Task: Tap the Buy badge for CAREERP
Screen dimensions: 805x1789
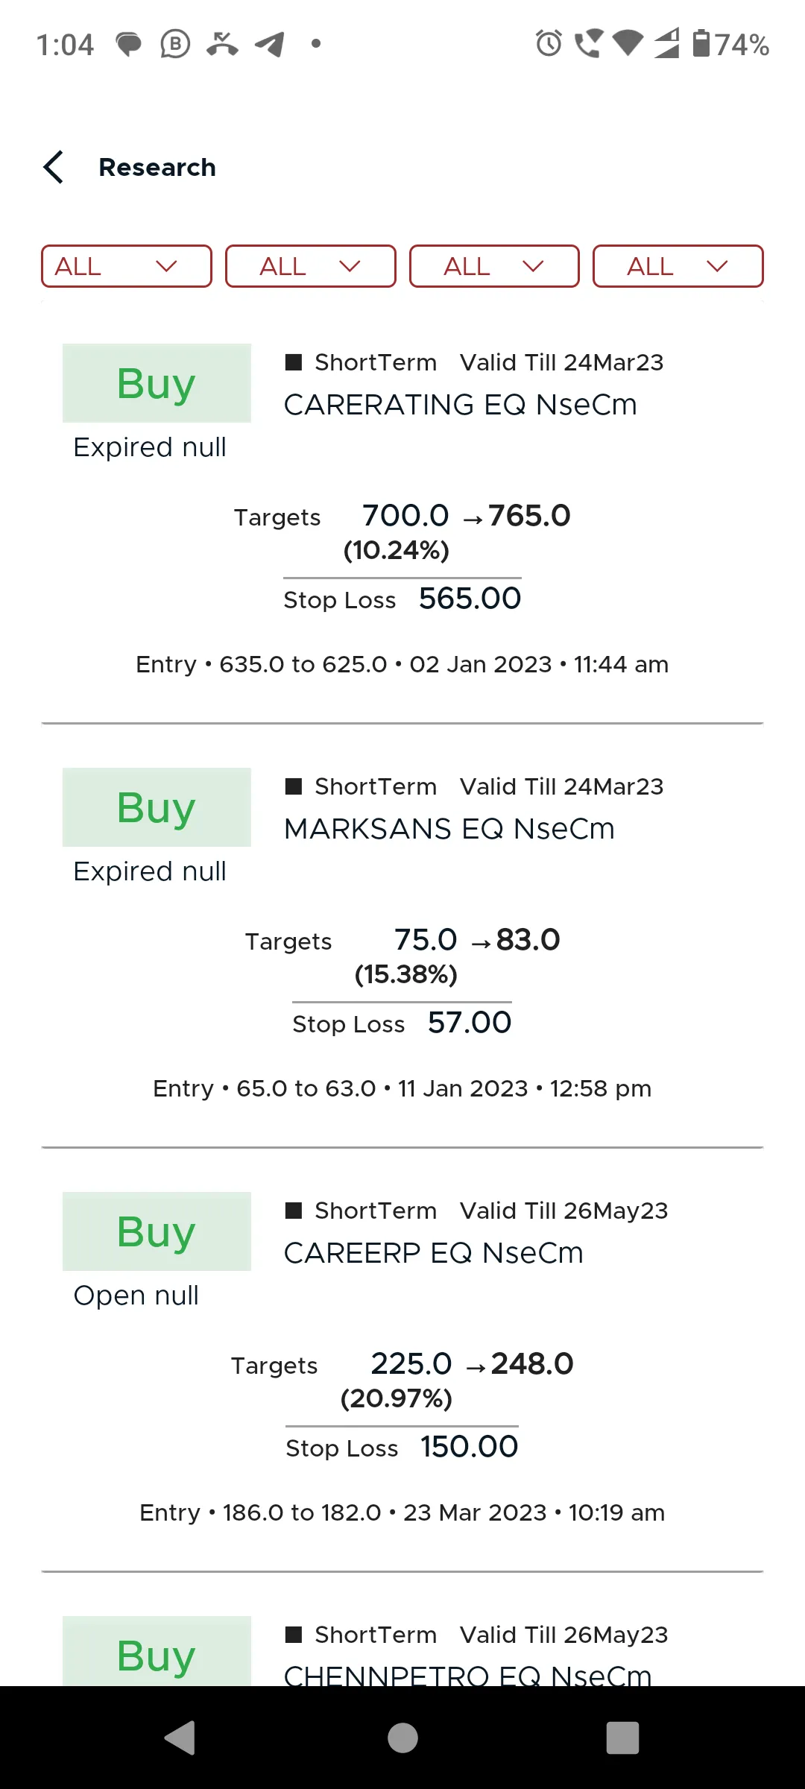Action: pyautogui.click(x=157, y=1231)
